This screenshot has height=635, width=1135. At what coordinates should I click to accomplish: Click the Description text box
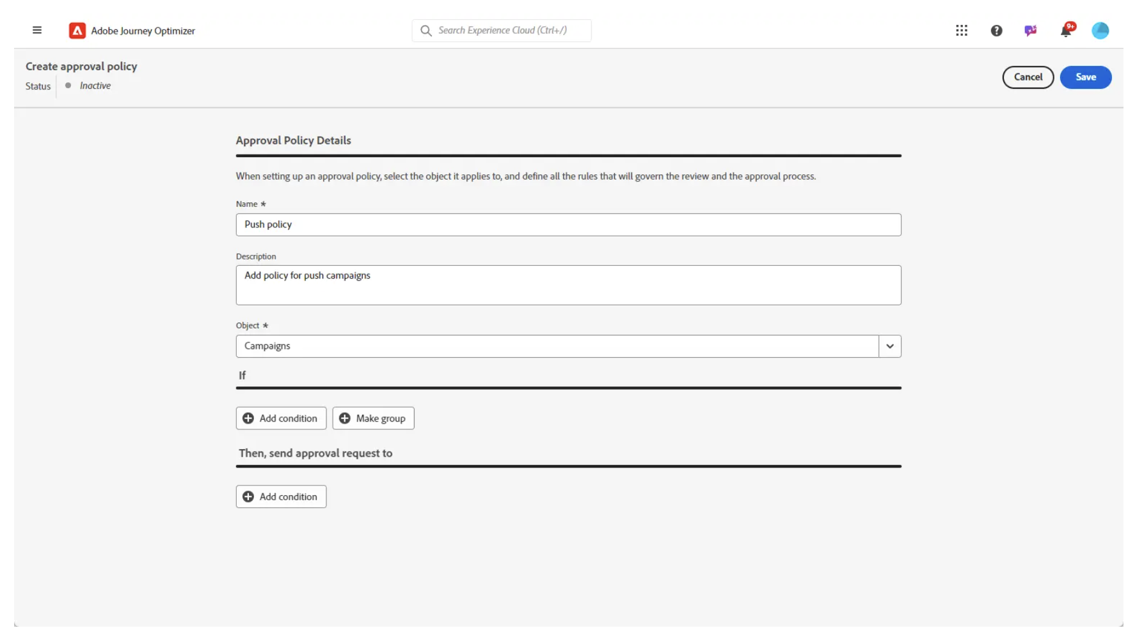[568, 285]
